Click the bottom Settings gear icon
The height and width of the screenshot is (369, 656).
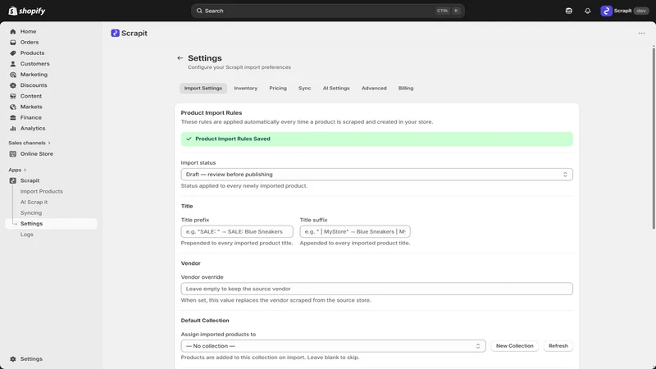[13, 359]
